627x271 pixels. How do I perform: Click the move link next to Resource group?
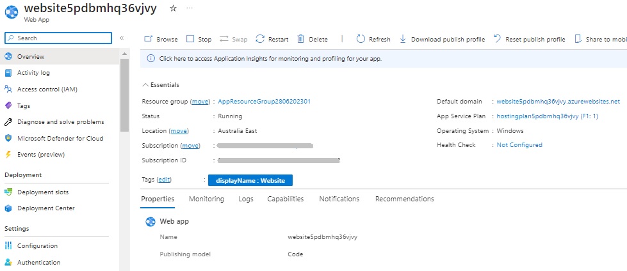click(x=200, y=102)
